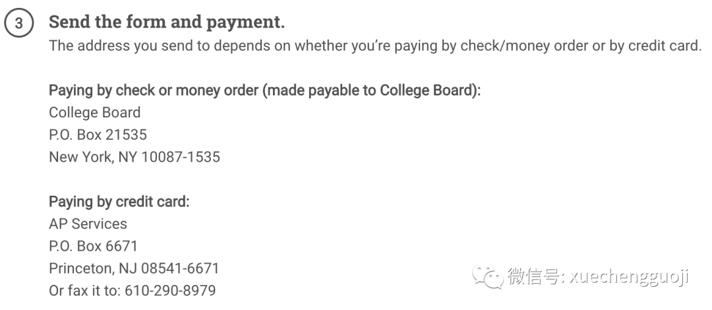The width and height of the screenshot is (712, 310).
Task: Click 'made payable to College Board' text
Action: tap(369, 90)
